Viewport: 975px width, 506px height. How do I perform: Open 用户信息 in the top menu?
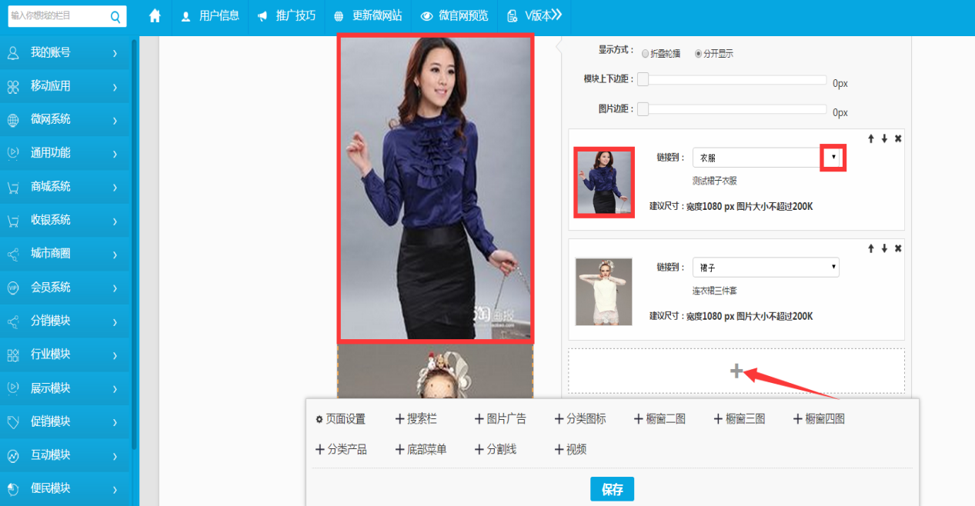pyautogui.click(x=210, y=16)
